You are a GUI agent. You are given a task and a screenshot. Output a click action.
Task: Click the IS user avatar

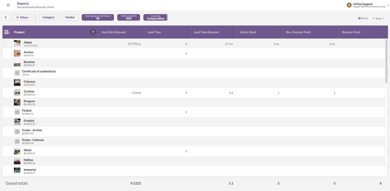click(x=349, y=5)
